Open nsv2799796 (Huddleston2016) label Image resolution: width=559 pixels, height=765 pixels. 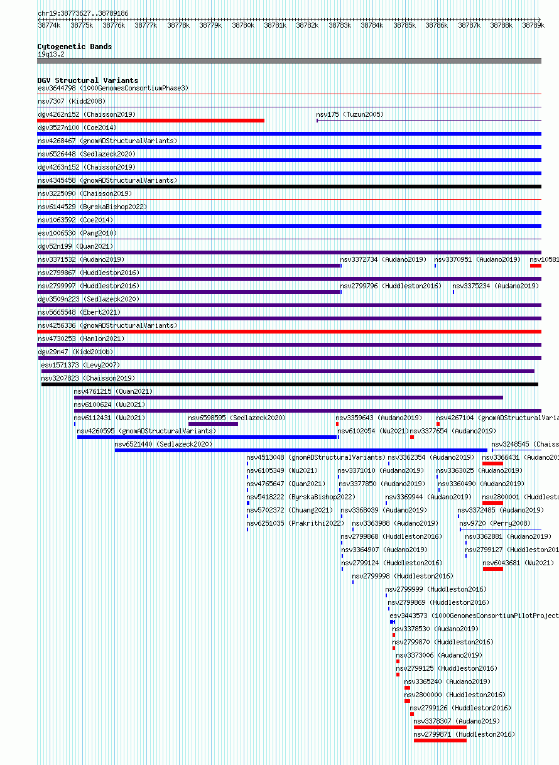click(391, 286)
